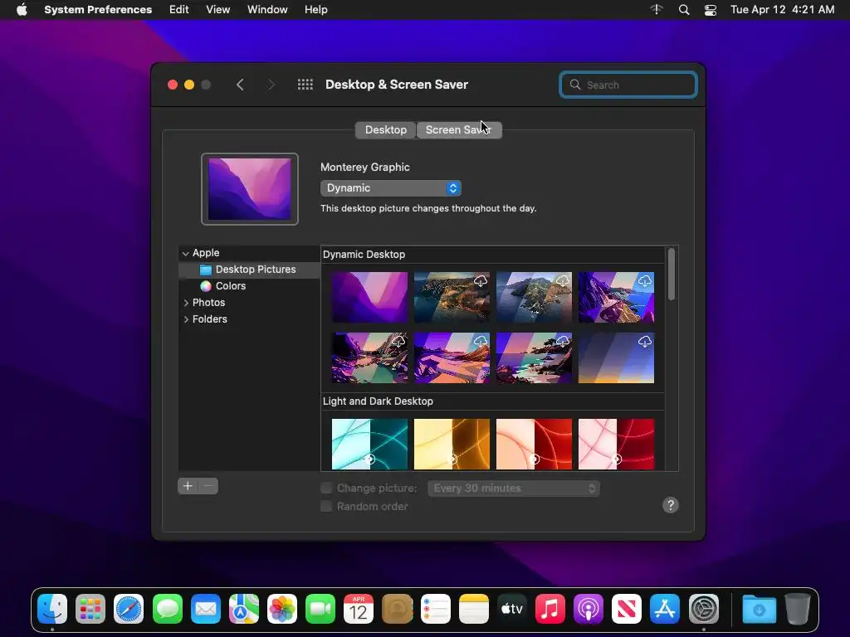Open Maps app in Dock

click(244, 609)
